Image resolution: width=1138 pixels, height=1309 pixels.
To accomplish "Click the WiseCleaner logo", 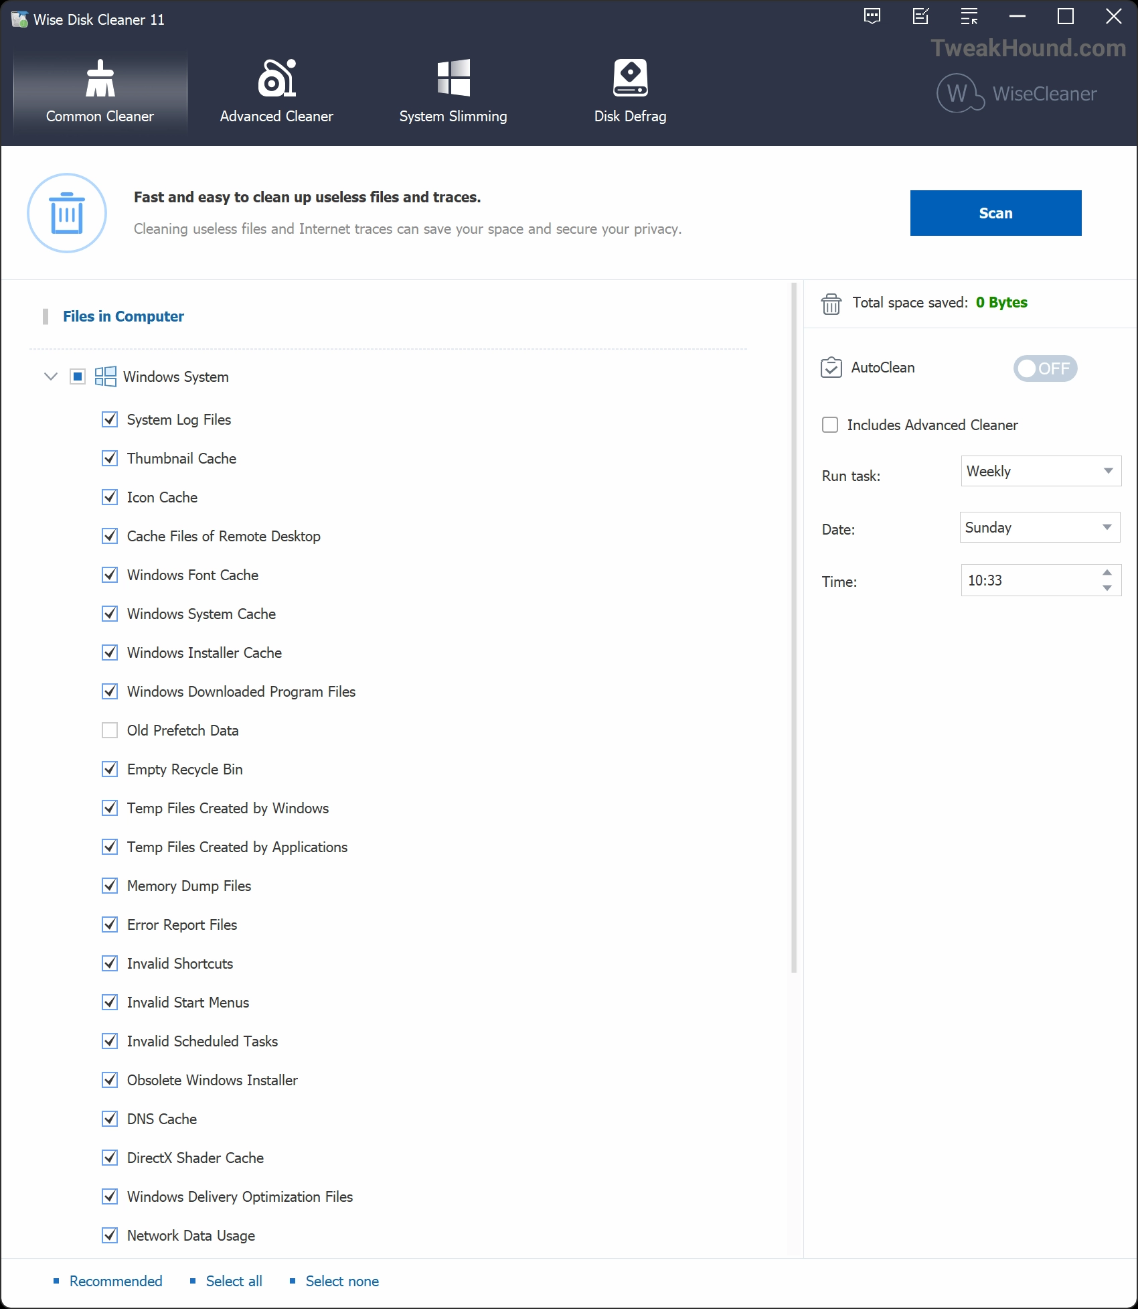I will tap(1016, 94).
